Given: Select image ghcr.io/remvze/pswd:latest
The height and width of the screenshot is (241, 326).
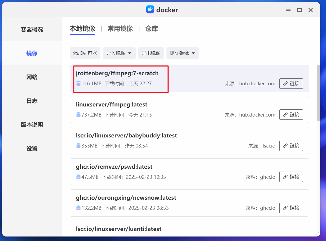Looking at the screenshot, I should 189,172.
